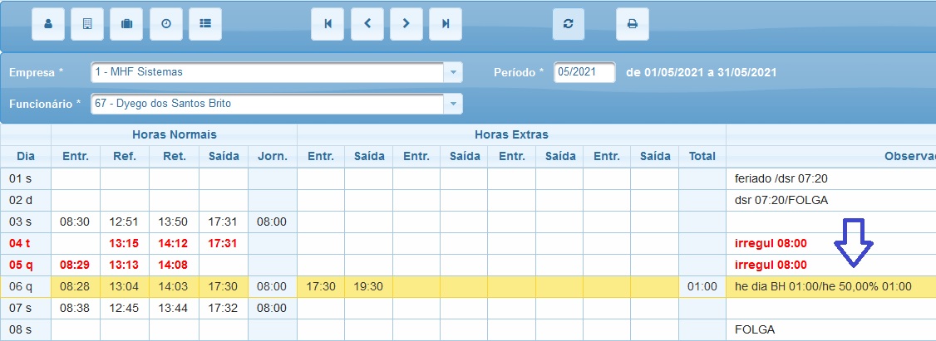936x341 pixels.
Task: Print the timesheet report
Action: pos(632,24)
